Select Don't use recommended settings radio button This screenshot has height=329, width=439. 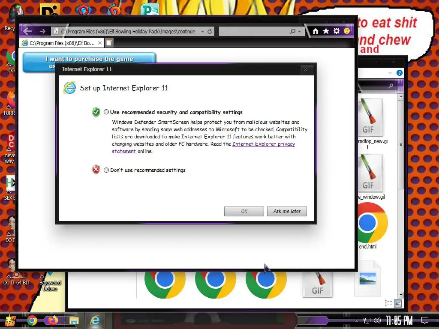pos(106,170)
